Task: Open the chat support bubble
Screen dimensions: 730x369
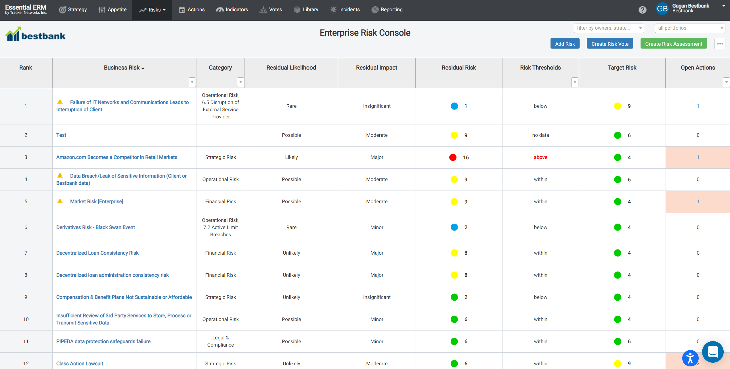Action: click(x=713, y=352)
